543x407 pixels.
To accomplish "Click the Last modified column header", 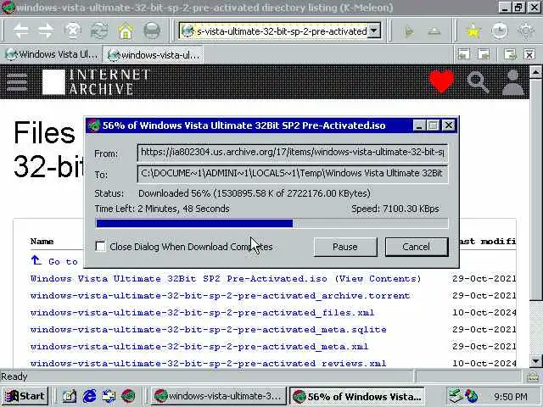I will 487,241.
